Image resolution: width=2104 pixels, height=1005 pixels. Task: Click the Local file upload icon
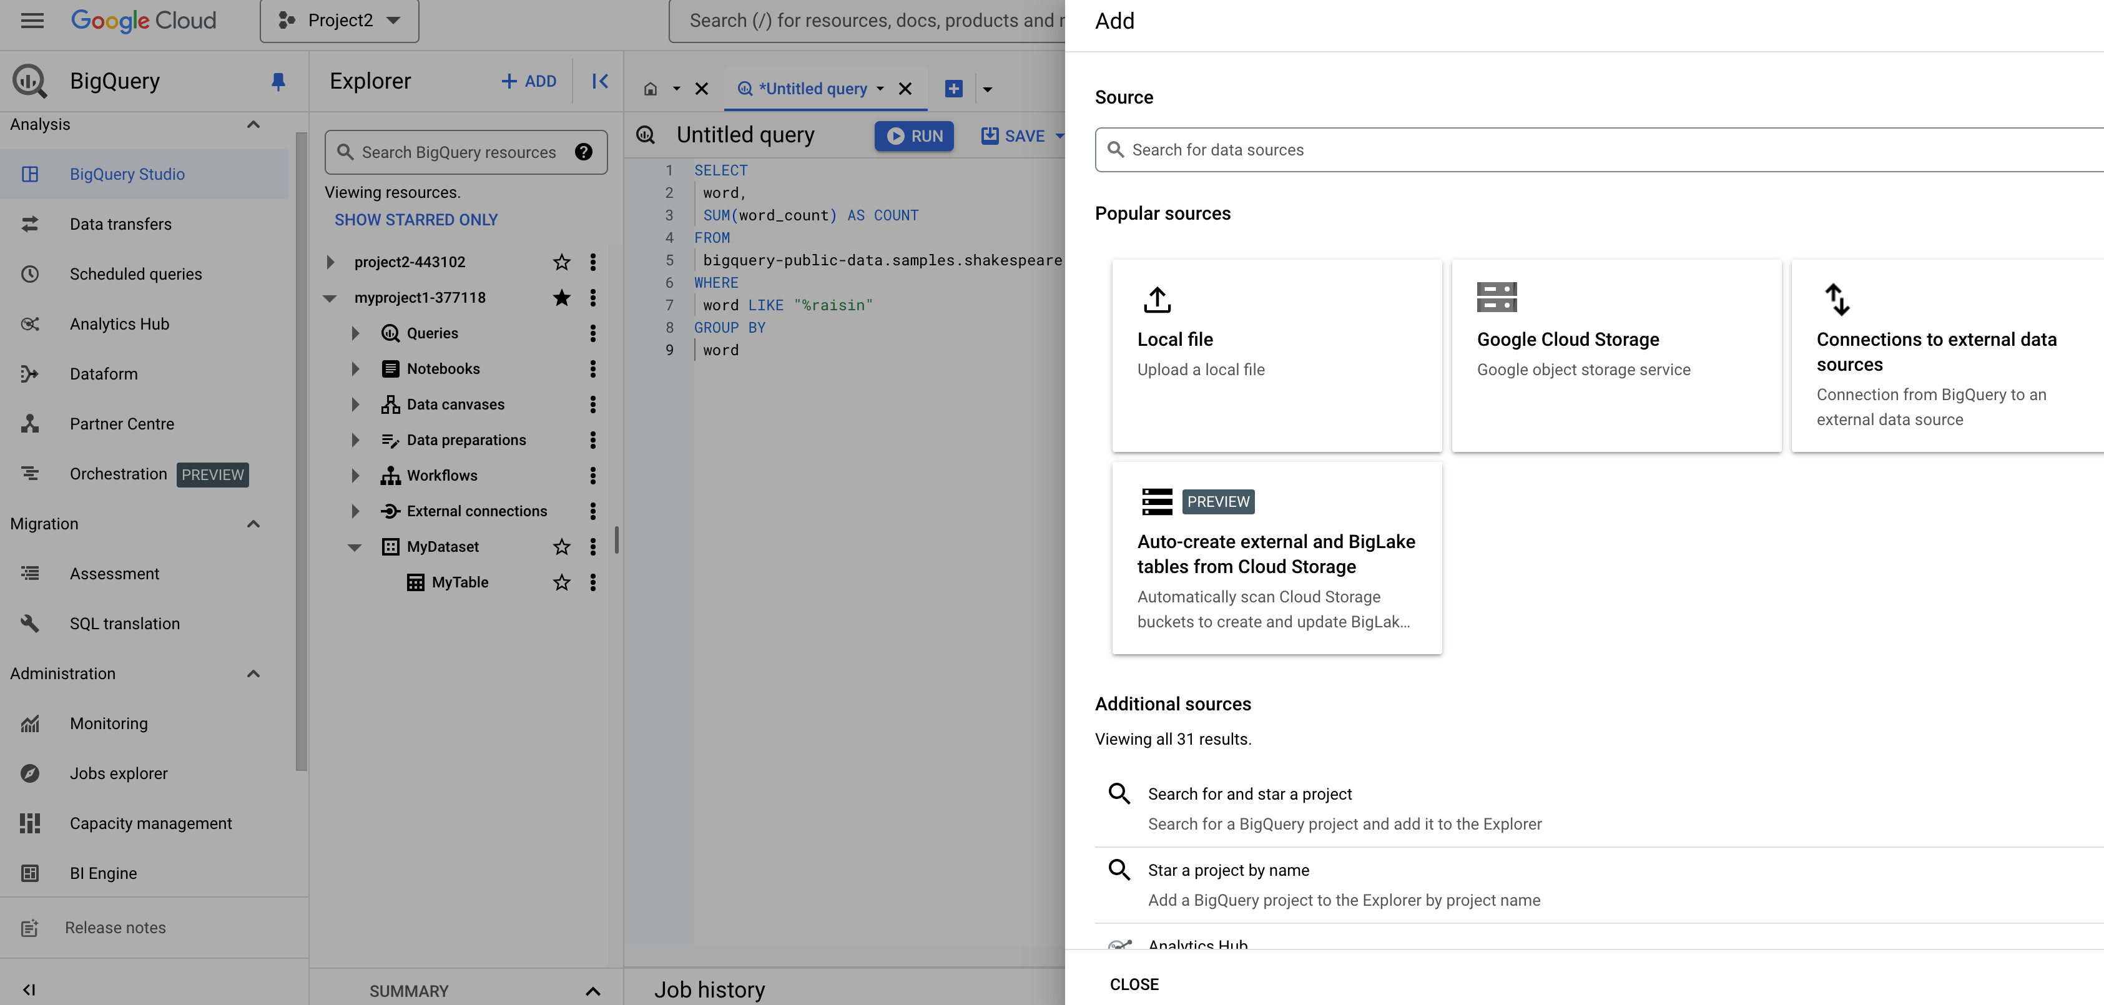coord(1157,299)
